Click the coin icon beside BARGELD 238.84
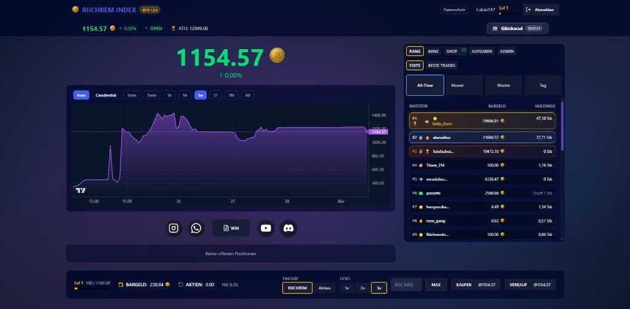Screen dimensions: 630x309 pos(167,284)
